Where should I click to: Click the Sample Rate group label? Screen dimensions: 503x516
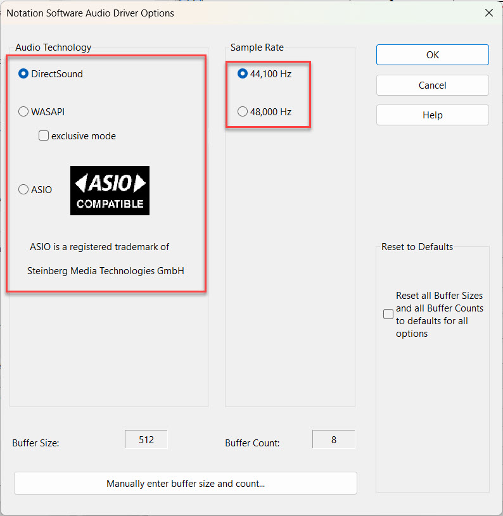pyautogui.click(x=257, y=47)
